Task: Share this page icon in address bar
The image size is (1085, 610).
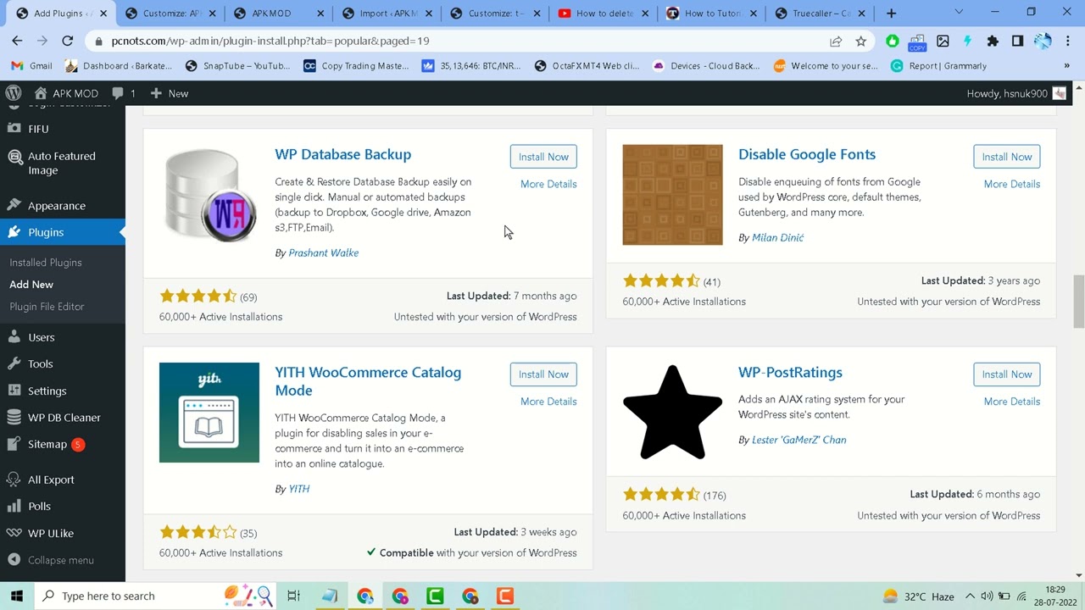Action: coord(836,41)
